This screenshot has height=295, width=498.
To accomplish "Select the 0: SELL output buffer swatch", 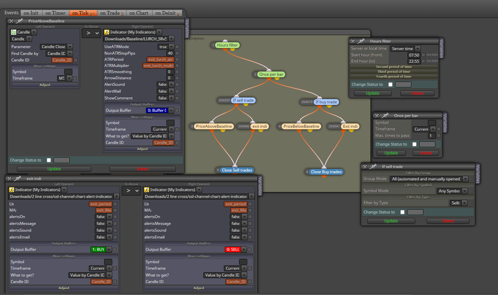I will pos(233,250).
